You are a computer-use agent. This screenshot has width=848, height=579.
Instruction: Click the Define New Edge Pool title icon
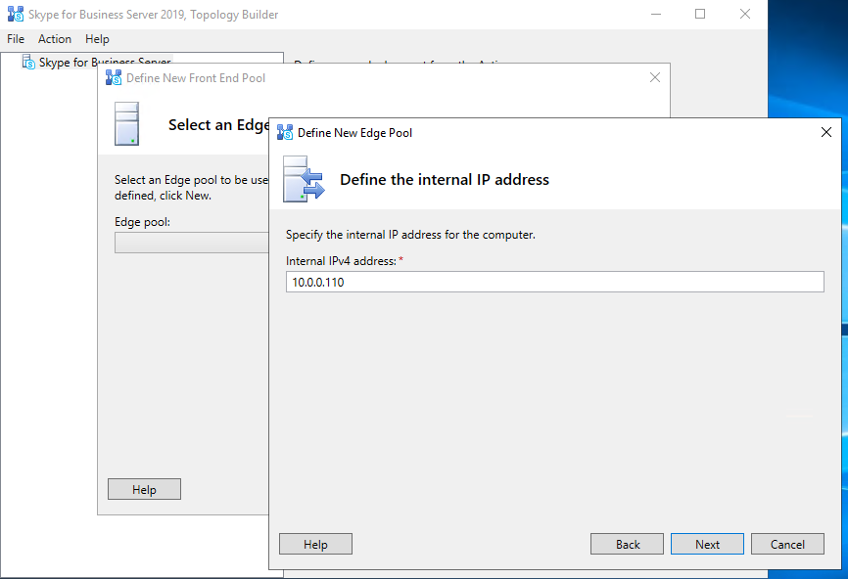(x=285, y=132)
